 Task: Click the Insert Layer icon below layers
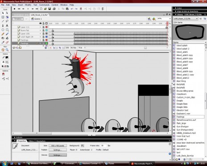(14, 48)
